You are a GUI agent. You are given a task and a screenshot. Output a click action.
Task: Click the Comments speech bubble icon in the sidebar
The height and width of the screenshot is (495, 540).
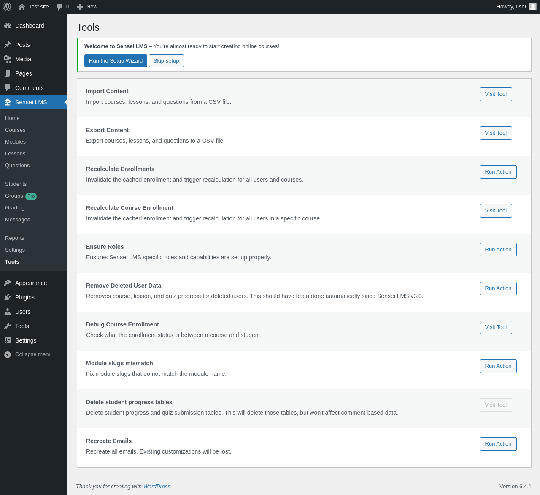[8, 88]
